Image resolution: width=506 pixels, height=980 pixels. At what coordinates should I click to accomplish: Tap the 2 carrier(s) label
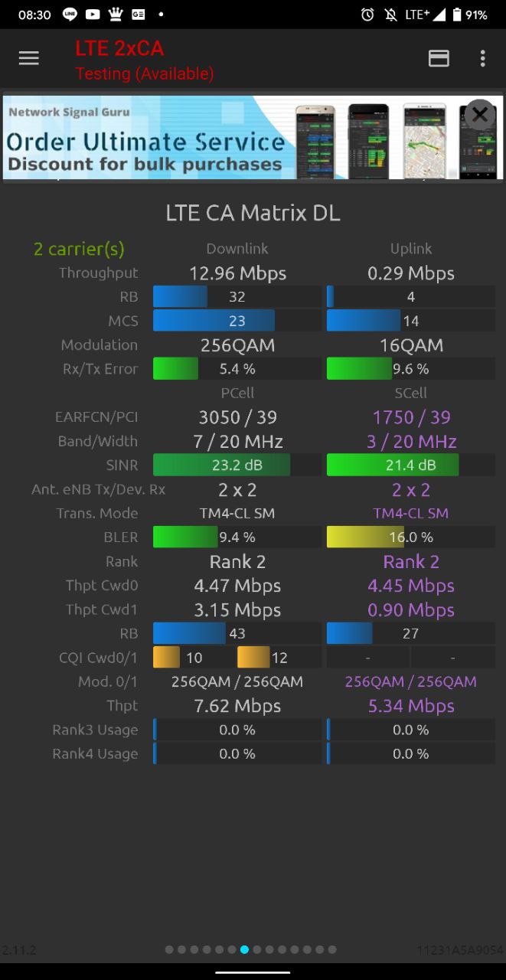(x=79, y=249)
